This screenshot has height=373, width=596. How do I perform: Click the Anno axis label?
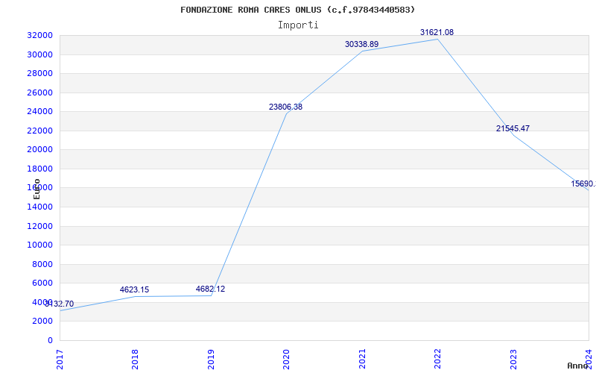pyautogui.click(x=578, y=366)
